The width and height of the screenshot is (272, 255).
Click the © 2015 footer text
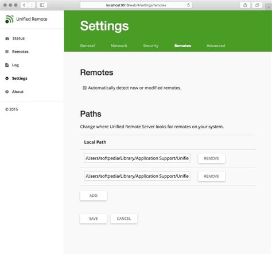click(x=11, y=109)
